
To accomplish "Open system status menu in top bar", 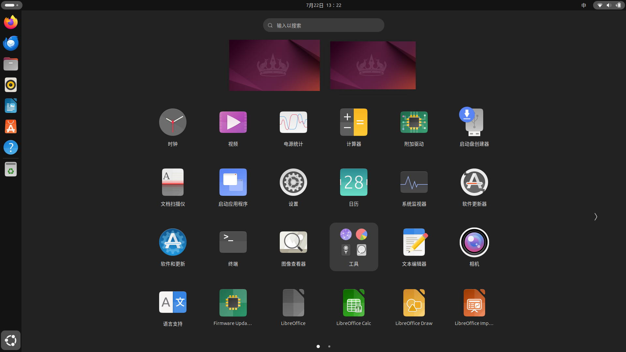I will 608,5.
